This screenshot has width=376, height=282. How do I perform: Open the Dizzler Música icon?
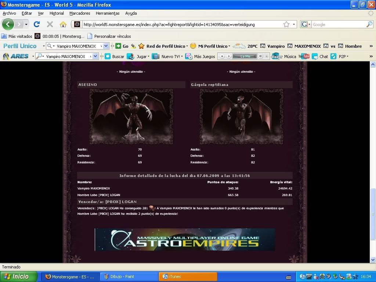click(276, 56)
